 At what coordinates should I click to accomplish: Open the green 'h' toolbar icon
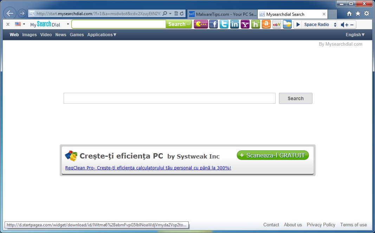click(x=256, y=24)
